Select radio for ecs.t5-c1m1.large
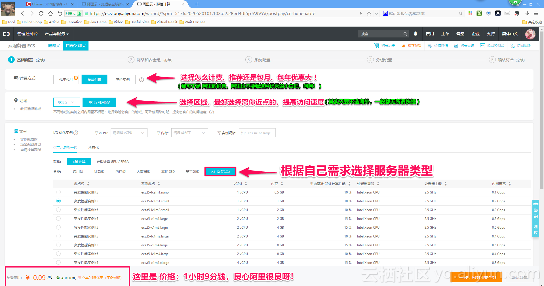Screen dimensions: 544x286 pos(58,218)
